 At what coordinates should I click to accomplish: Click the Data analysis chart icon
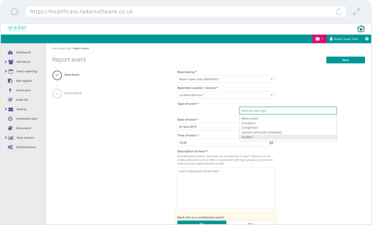[x=11, y=138]
